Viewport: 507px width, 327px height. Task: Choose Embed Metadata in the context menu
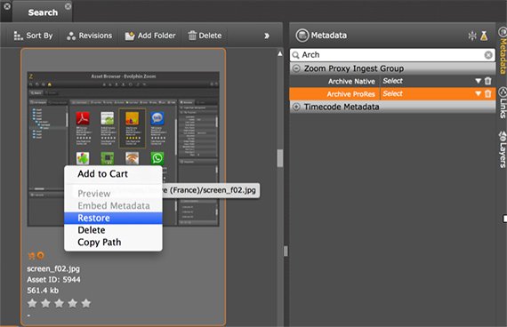point(114,206)
